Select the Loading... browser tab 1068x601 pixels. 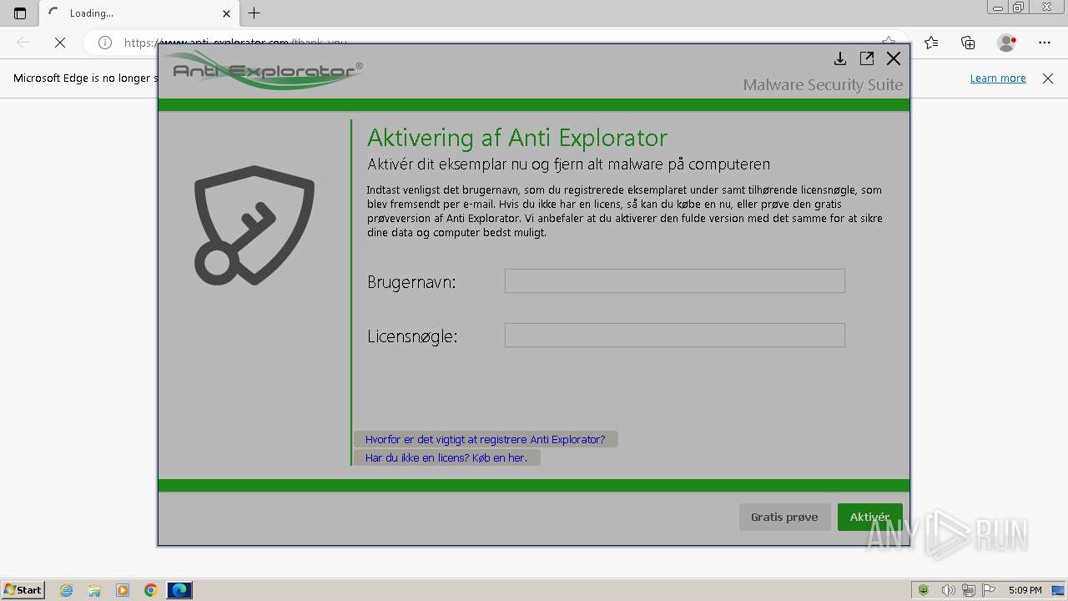[x=138, y=13]
